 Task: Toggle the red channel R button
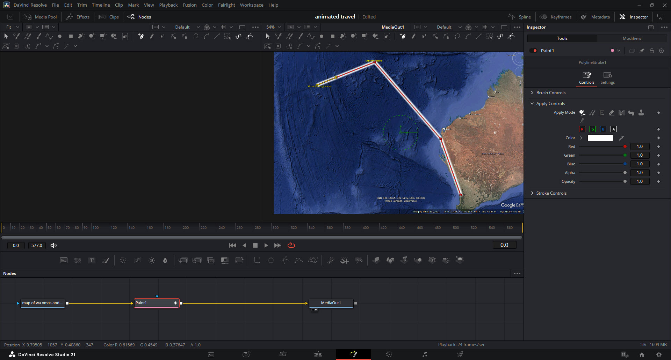[582, 129]
